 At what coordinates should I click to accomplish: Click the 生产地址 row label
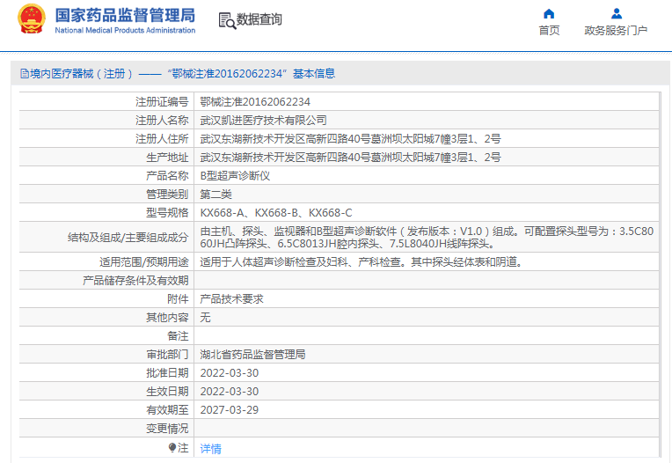[x=167, y=158]
